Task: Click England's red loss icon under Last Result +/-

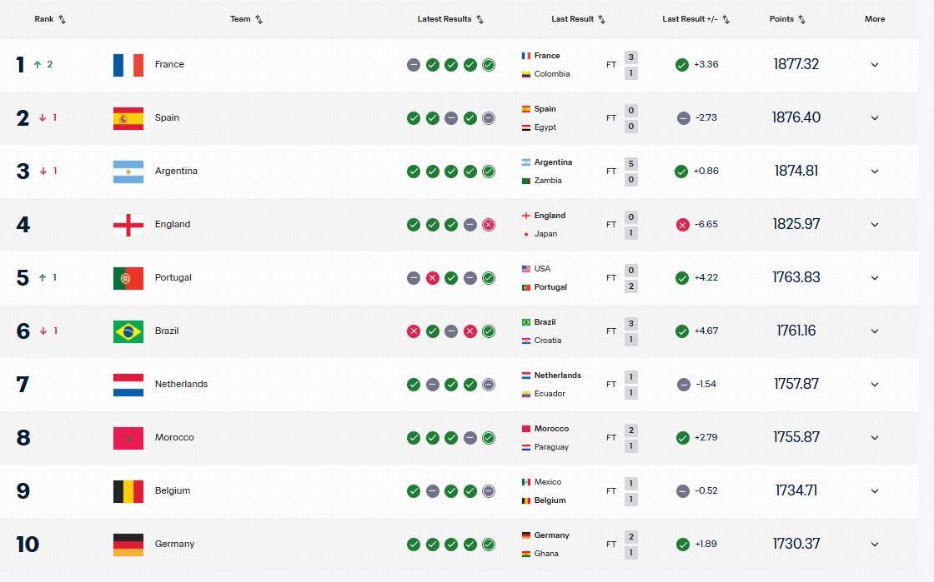Action: 681,224
